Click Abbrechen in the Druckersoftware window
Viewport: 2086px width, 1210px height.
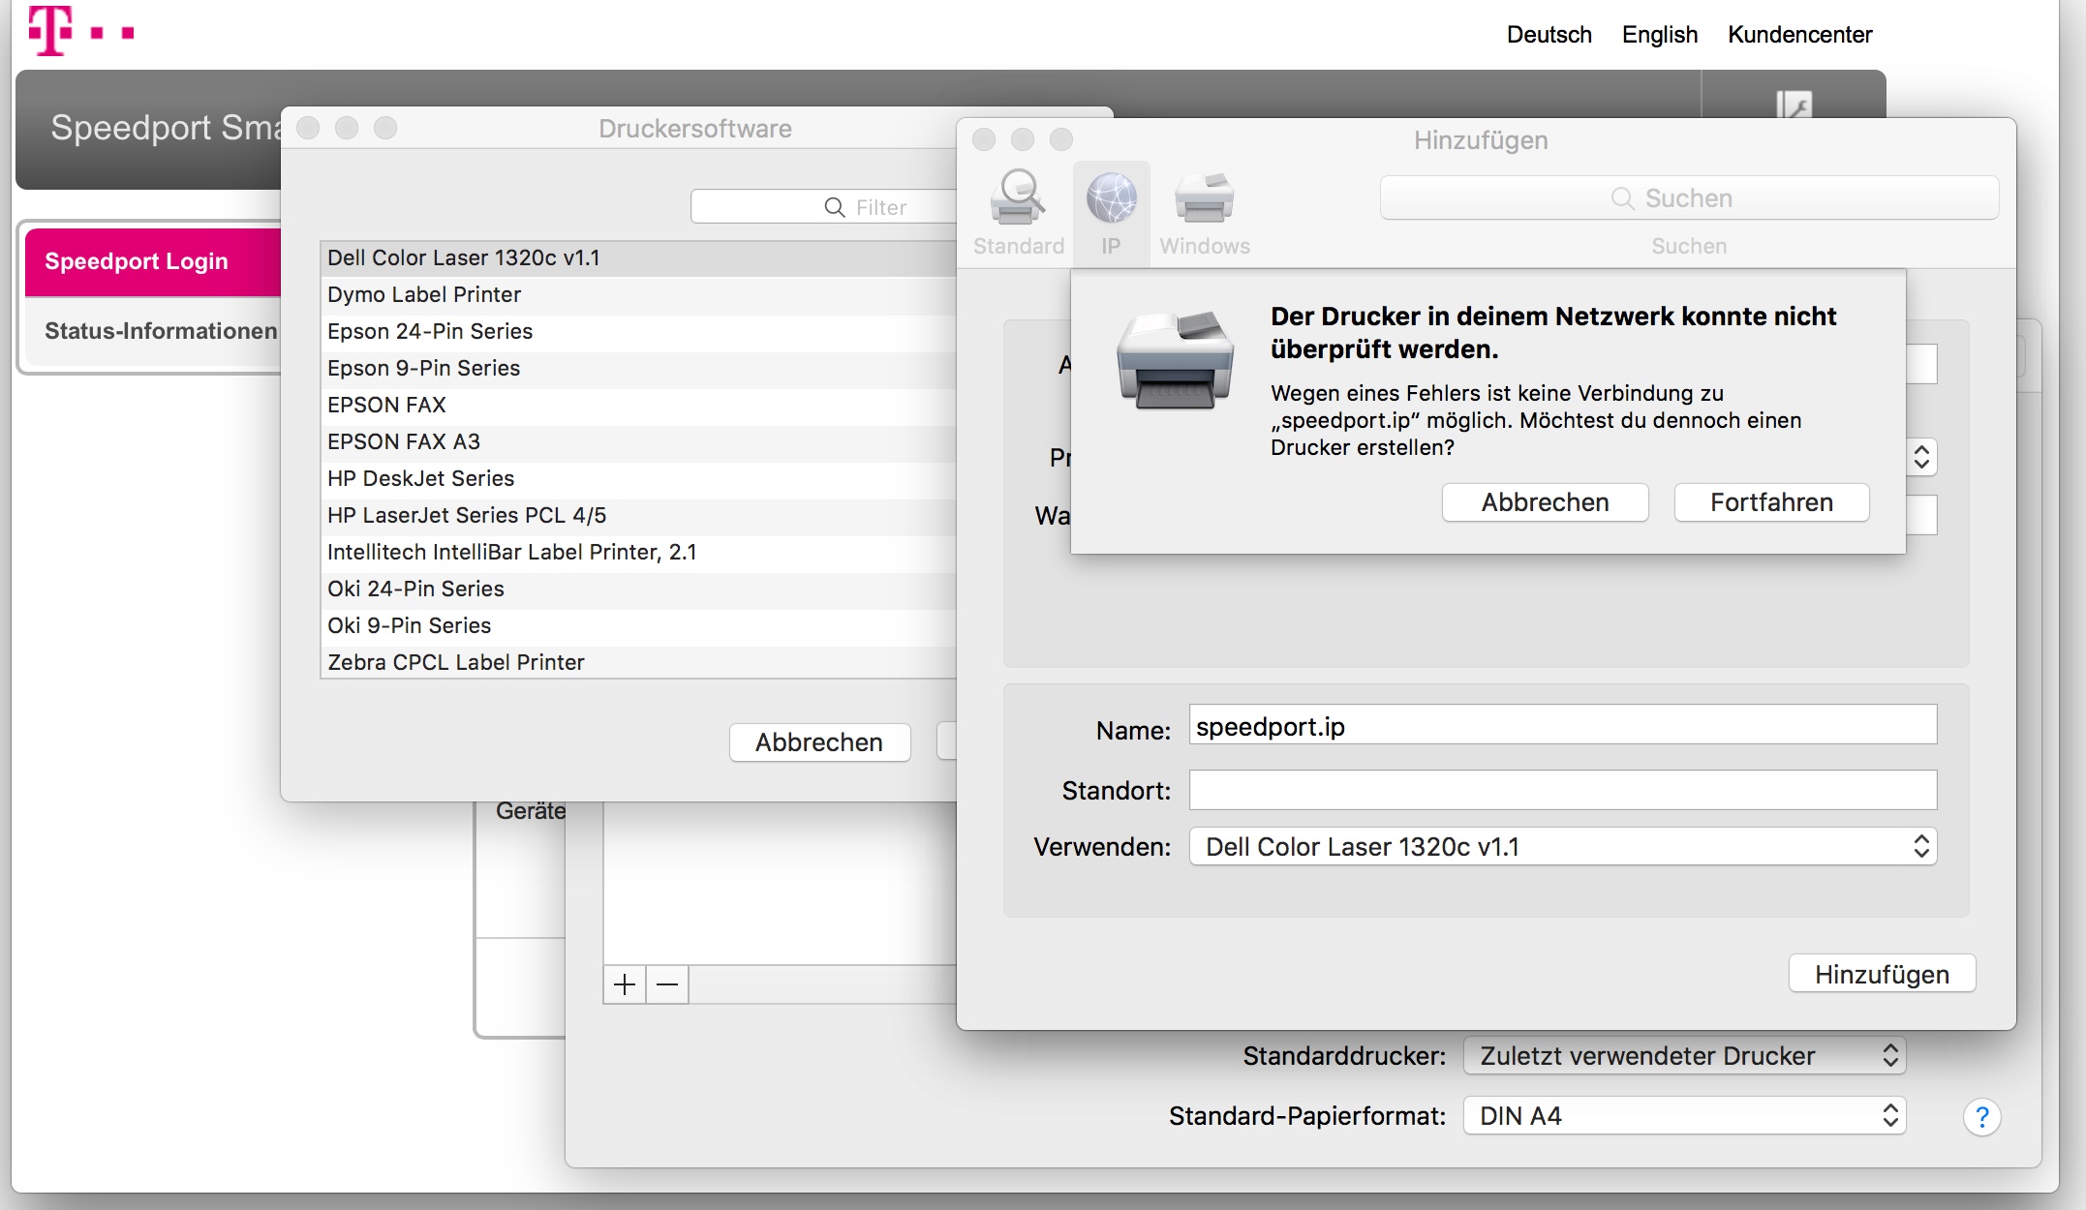[819, 742]
